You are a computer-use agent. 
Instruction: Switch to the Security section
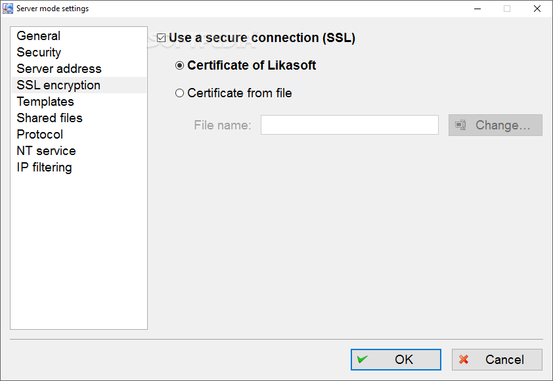39,52
